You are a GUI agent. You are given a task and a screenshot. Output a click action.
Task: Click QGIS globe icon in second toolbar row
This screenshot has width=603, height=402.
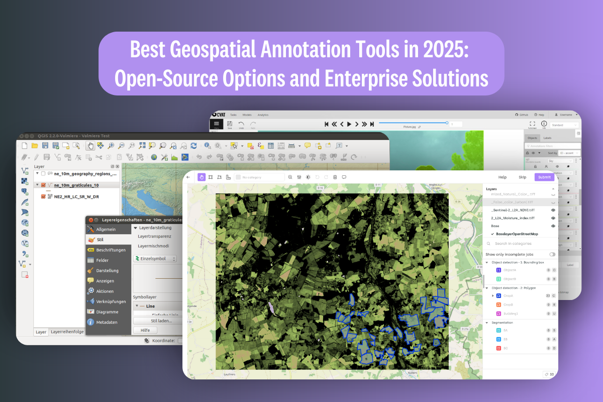click(x=153, y=157)
